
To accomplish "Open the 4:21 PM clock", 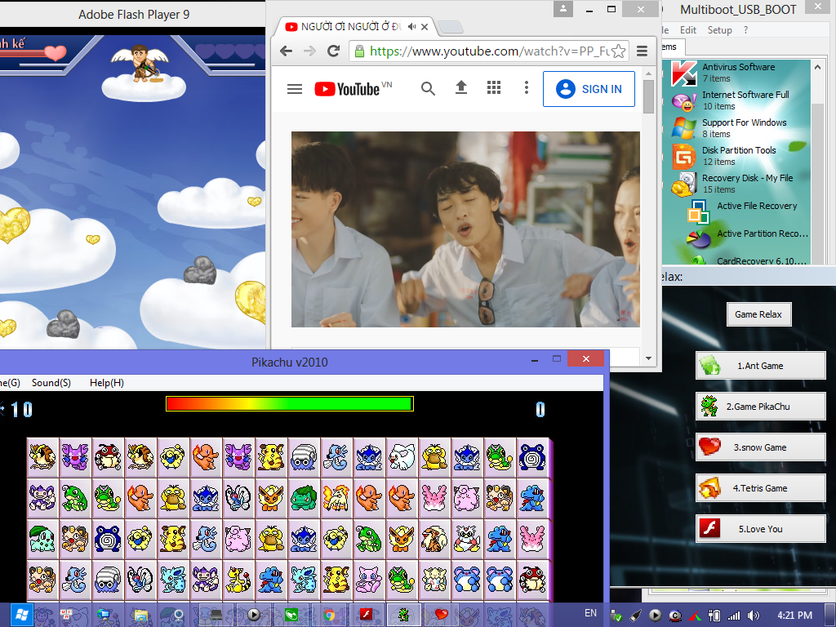I will (794, 616).
